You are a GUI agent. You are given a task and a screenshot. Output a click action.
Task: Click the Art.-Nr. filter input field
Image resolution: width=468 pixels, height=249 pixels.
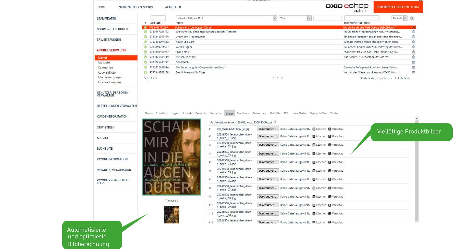point(158,18)
